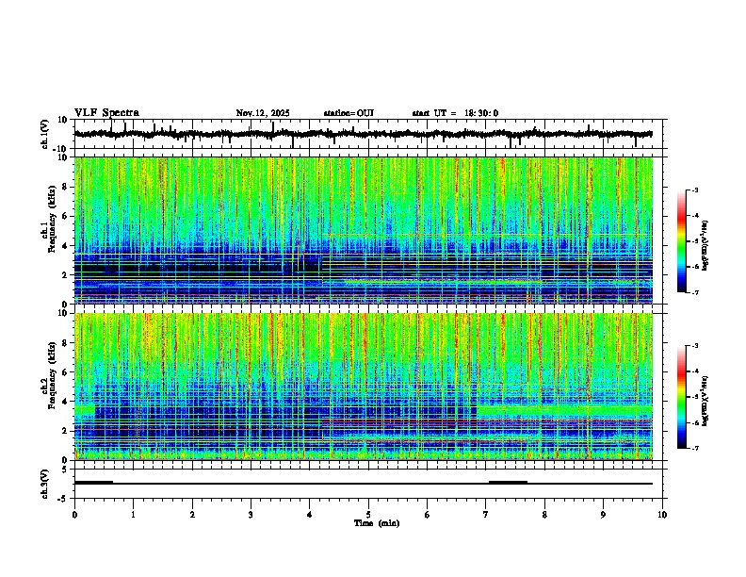Image resolution: width=746 pixels, height=577 pixels.
Task: Click the ch.1 voltage waveform trace
Action: pyautogui.click(x=363, y=134)
